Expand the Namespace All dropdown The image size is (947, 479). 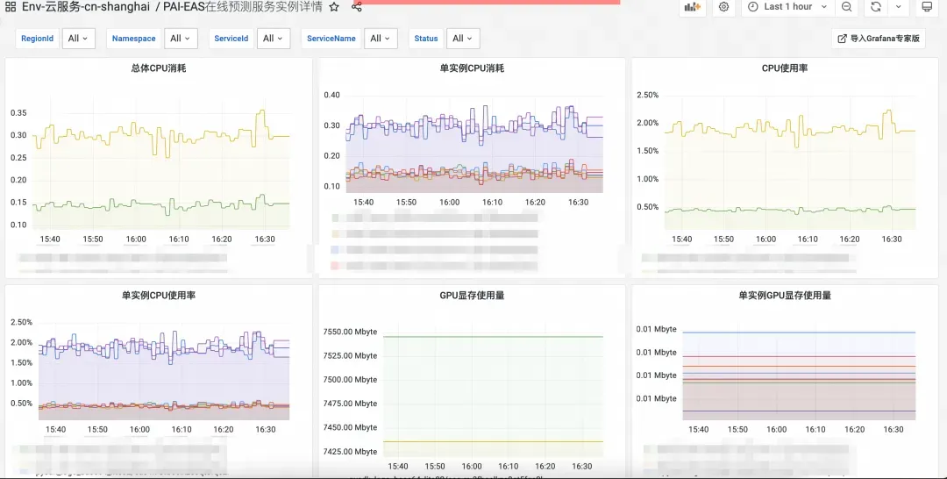(181, 39)
